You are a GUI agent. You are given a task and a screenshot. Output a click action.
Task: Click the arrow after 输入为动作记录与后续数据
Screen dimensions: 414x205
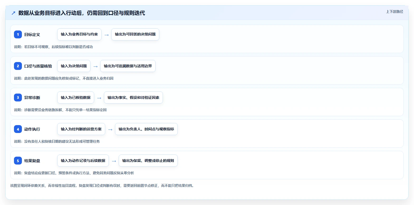point(114,161)
